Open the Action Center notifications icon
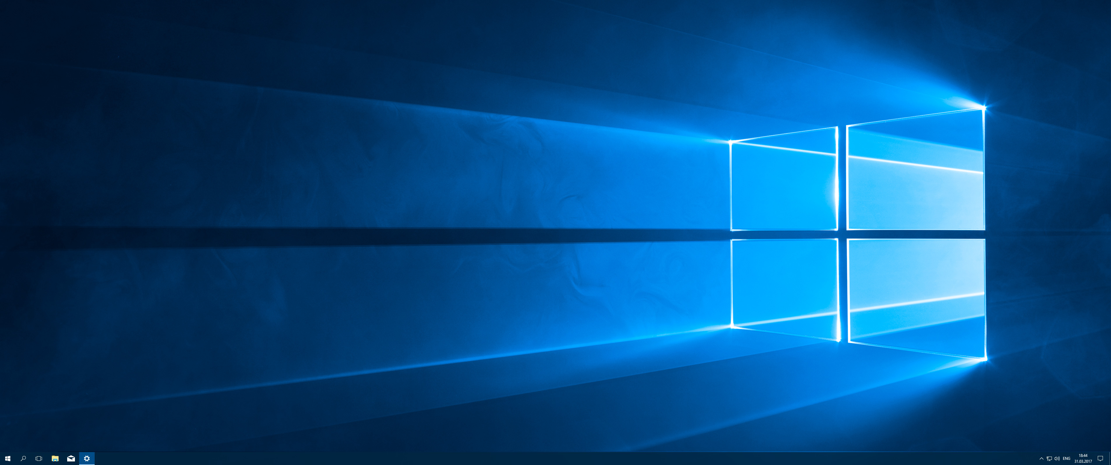The height and width of the screenshot is (465, 1111). [x=1100, y=459]
